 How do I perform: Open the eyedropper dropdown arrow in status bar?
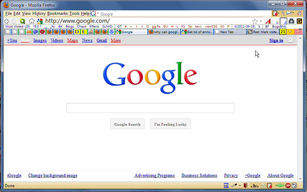[x=240, y=185]
